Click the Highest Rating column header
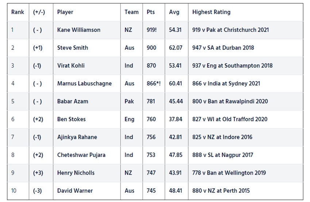310x202 pixels. coord(212,12)
